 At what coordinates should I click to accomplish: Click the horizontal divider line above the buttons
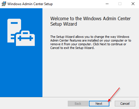[69, 97]
